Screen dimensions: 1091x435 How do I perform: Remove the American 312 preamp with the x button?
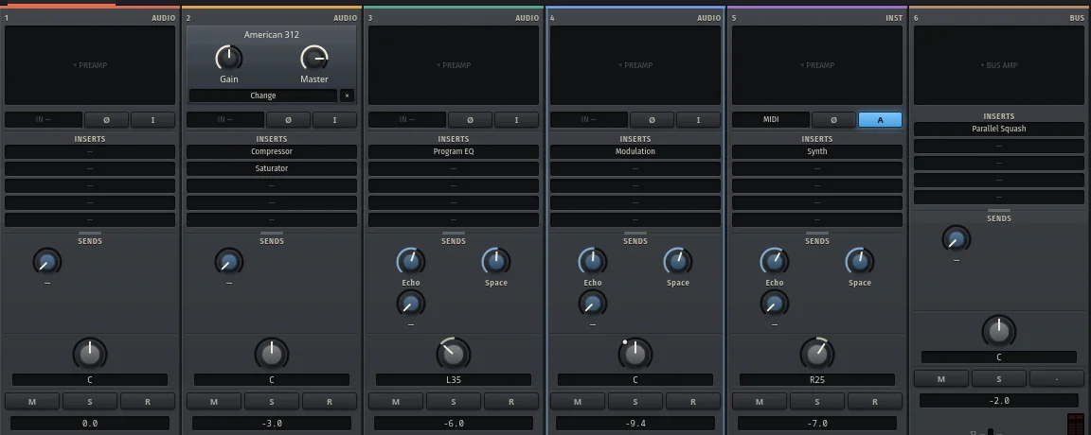point(348,96)
